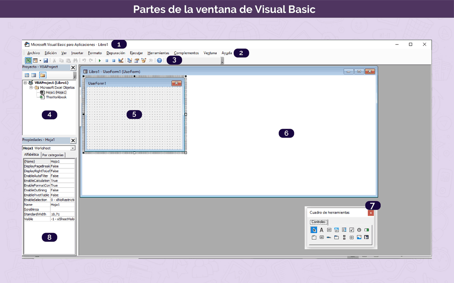Toggle Folders view in the Project panel
Screen dimensions: 454x283
[x=43, y=75]
